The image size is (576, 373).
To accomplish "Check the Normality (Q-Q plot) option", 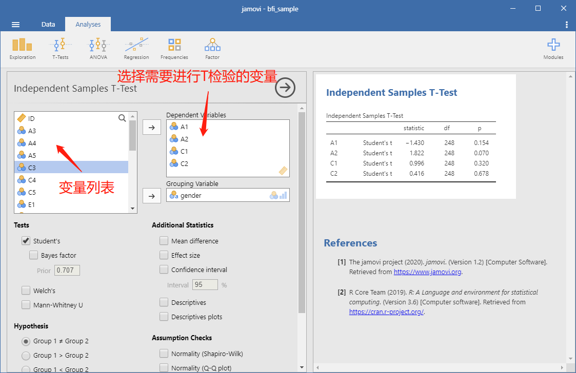I will 164,367.
